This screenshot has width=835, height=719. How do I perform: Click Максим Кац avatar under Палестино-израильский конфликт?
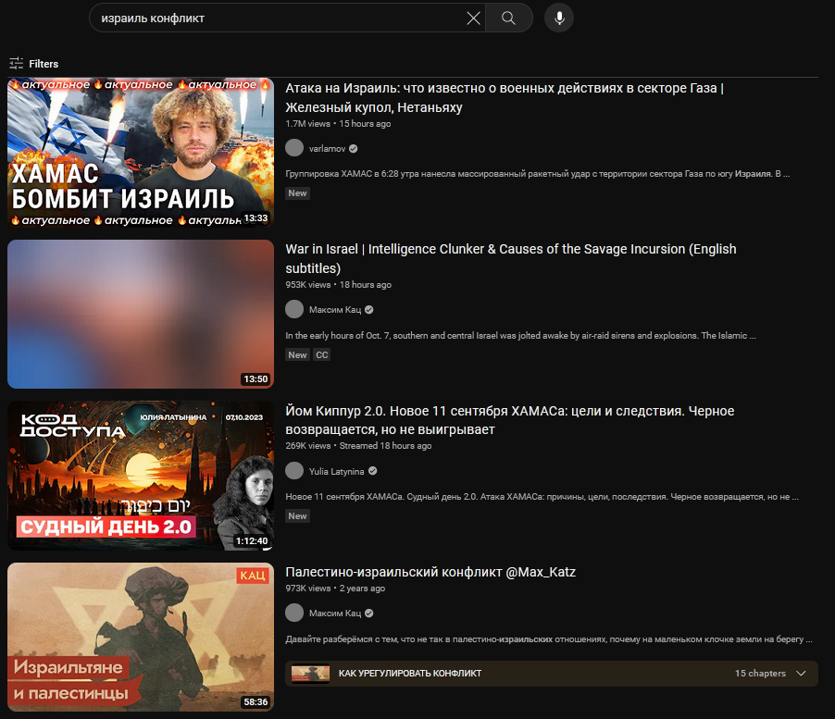tap(294, 613)
